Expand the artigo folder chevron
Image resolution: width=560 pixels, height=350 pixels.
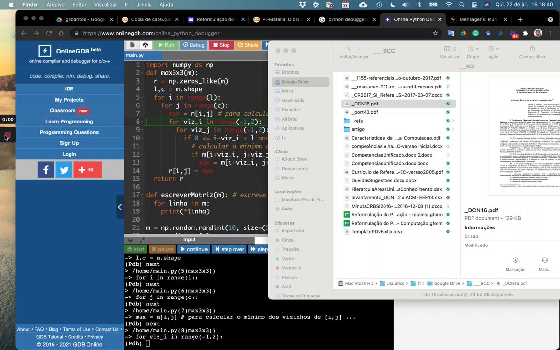(453, 129)
